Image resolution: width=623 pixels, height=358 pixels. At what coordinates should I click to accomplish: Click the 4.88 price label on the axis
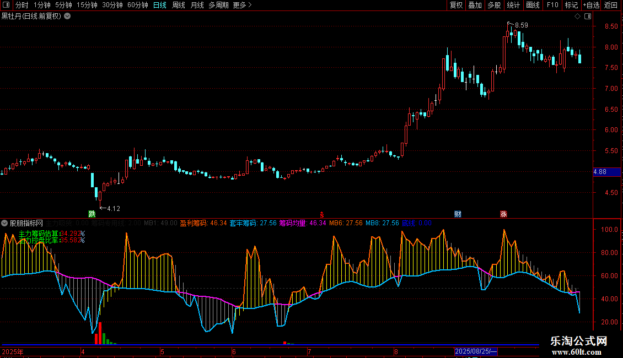click(x=599, y=172)
